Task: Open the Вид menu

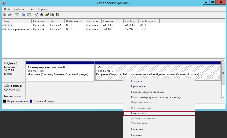Action: pyautogui.click(x=32, y=9)
